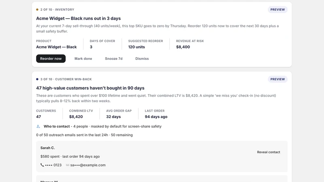Select the masked email sa•••@example.com
The height and width of the screenshot is (182, 324).
[88, 165]
